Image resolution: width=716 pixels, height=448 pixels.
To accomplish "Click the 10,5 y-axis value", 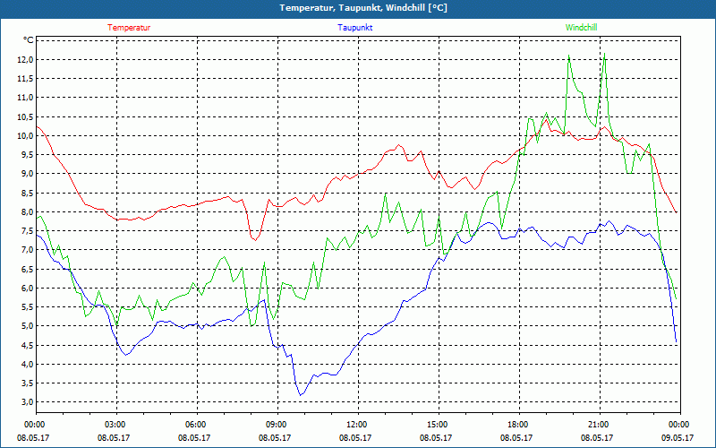I will pos(26,116).
